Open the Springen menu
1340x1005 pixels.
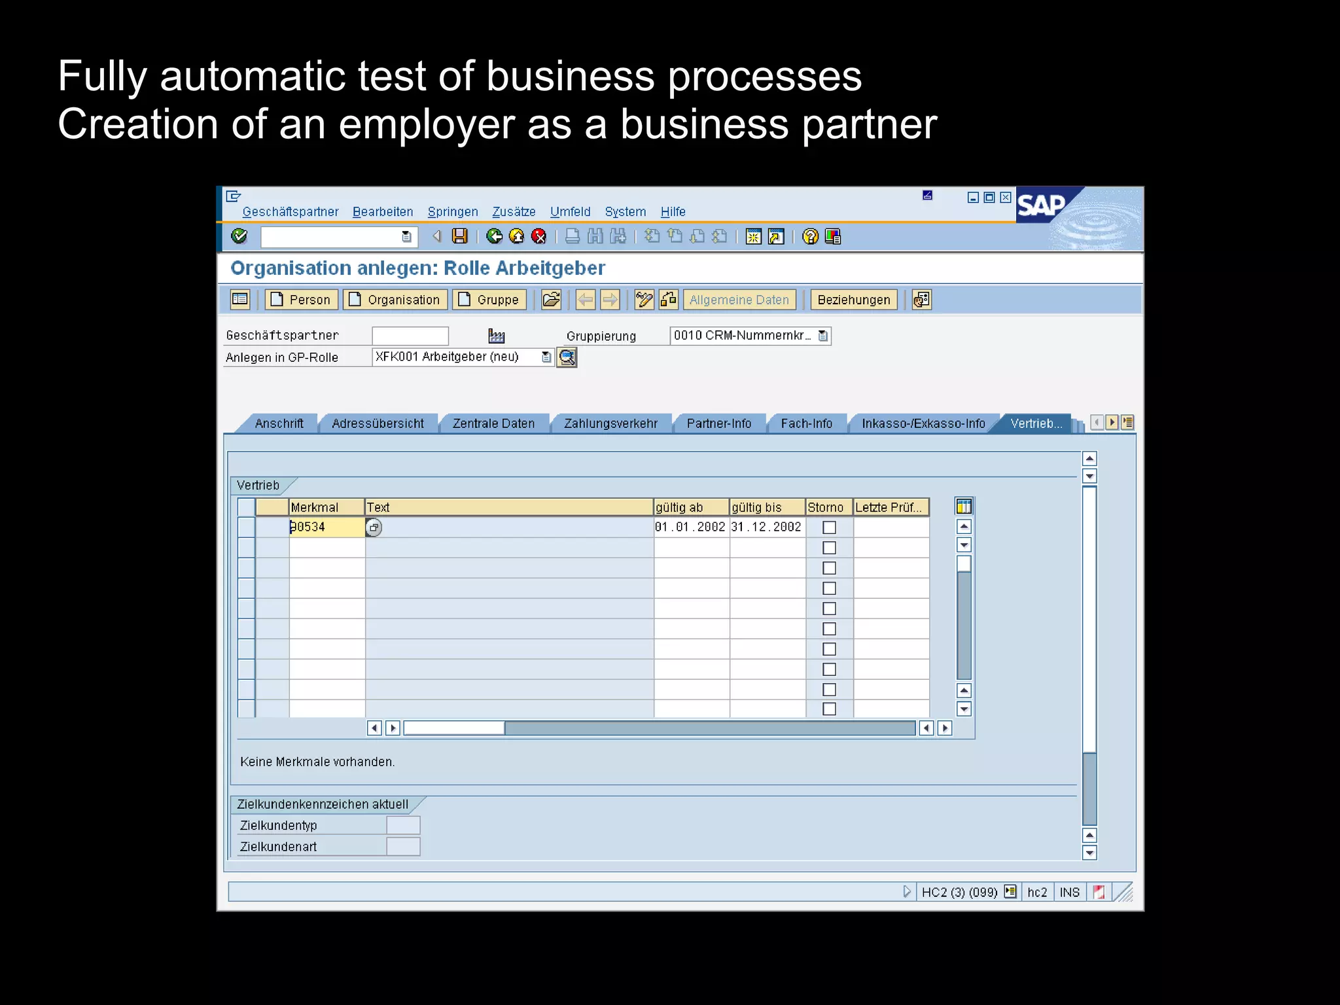pyautogui.click(x=453, y=212)
